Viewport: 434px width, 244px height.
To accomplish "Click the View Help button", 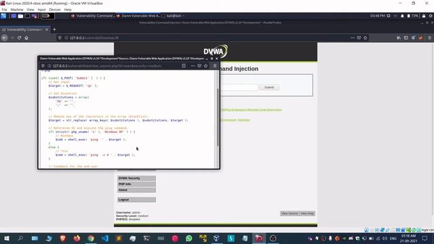I will pyautogui.click(x=307, y=213).
